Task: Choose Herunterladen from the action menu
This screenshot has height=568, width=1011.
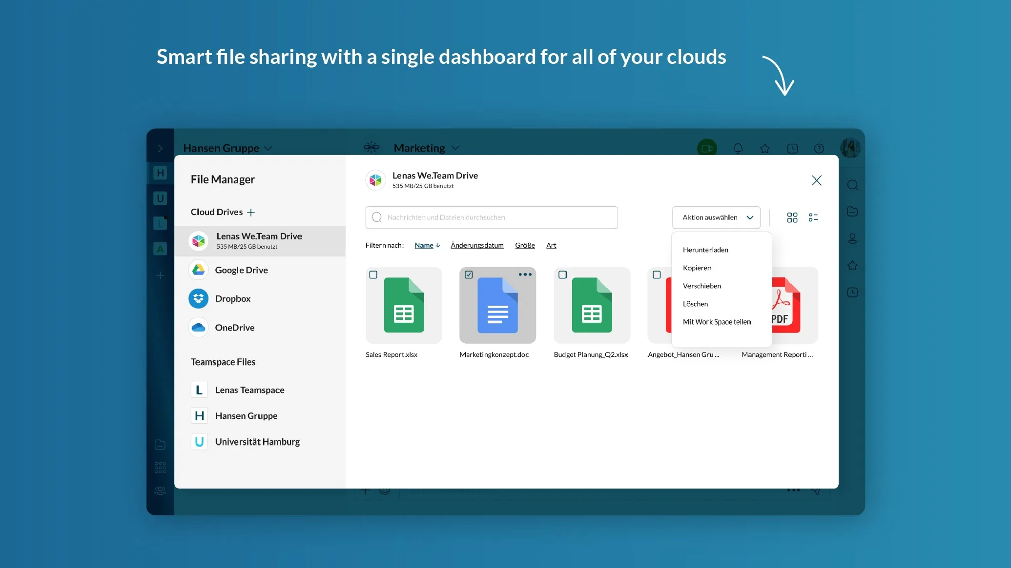Action: tap(705, 250)
